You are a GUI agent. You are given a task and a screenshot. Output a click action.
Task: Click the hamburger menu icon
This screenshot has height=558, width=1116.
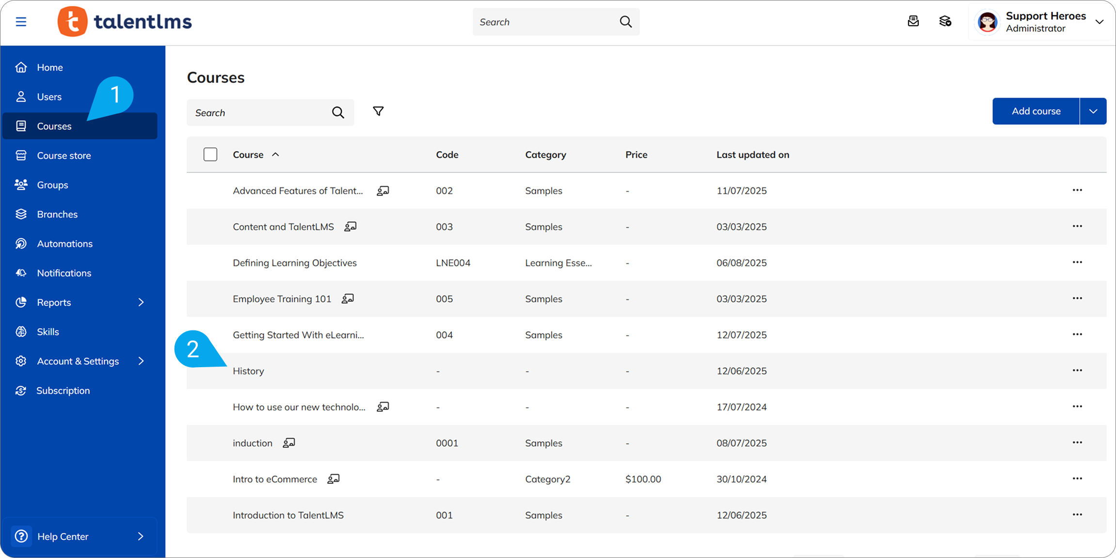click(x=21, y=22)
